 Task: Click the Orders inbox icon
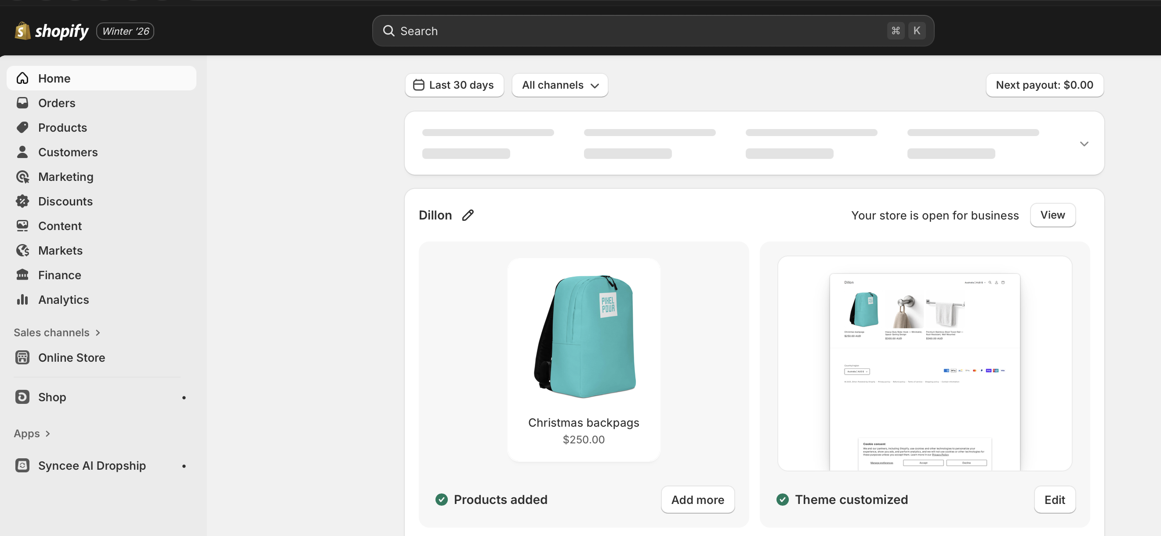pos(22,103)
